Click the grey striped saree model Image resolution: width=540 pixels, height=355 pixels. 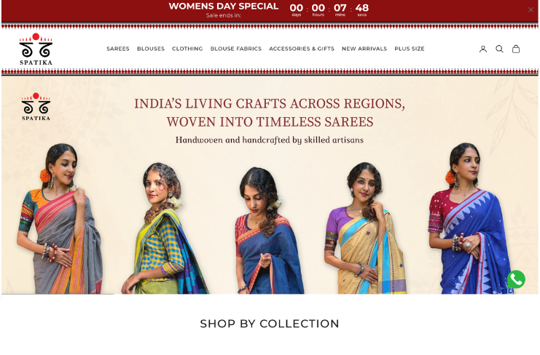[59, 218]
